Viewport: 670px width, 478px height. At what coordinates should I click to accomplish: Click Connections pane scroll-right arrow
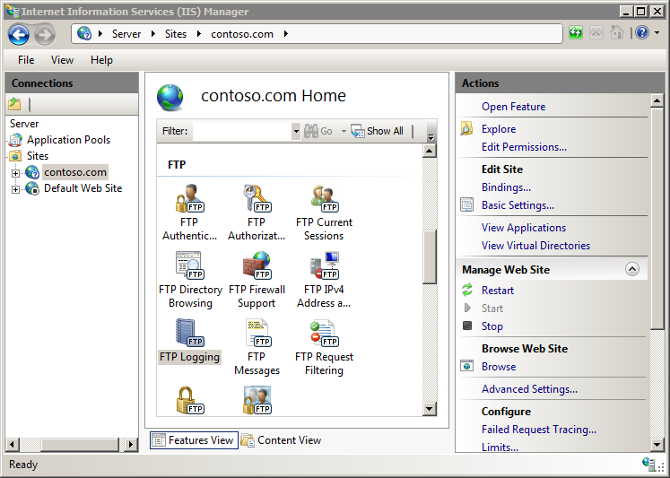point(130,444)
